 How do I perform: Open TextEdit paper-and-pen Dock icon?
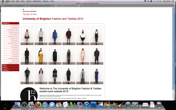(x=66, y=105)
